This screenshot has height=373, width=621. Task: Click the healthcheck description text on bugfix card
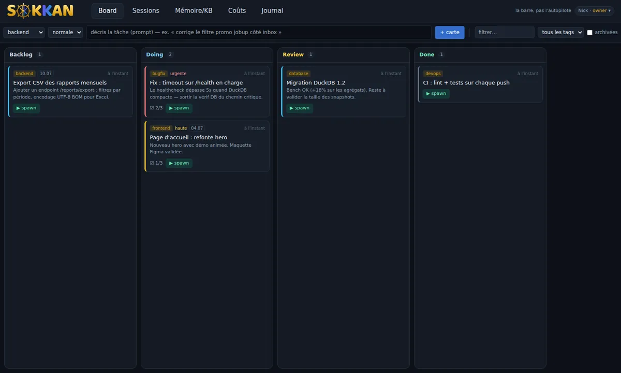[x=206, y=93]
